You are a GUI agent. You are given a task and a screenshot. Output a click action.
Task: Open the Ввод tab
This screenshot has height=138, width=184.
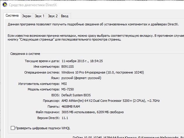click(x=65, y=16)
